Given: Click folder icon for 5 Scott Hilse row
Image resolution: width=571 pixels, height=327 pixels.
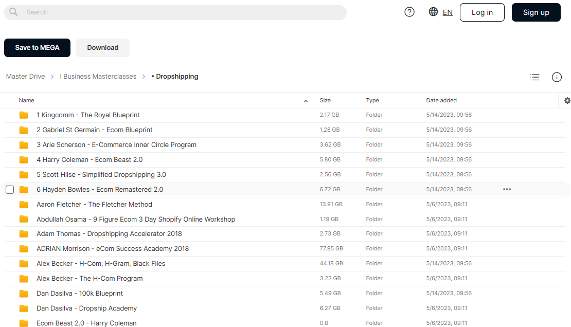Looking at the screenshot, I should click(x=24, y=175).
